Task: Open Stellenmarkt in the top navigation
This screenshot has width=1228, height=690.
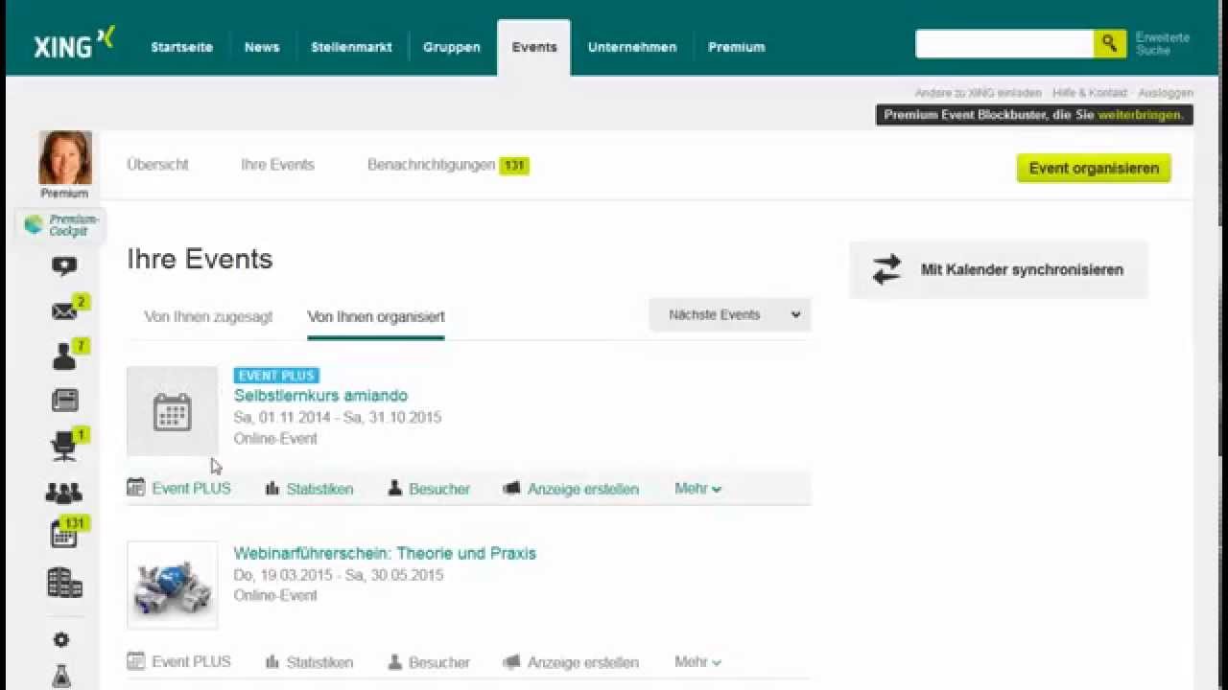Action: pos(351,47)
